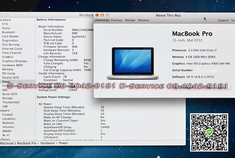235x158 pixels.
Task: Click Charge Remaining value 6936
Action: 87,60
